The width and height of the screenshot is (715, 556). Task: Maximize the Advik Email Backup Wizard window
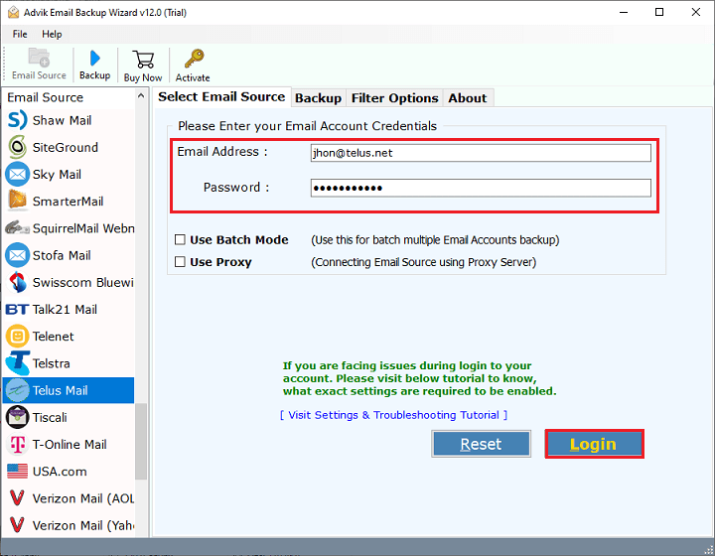pyautogui.click(x=659, y=12)
